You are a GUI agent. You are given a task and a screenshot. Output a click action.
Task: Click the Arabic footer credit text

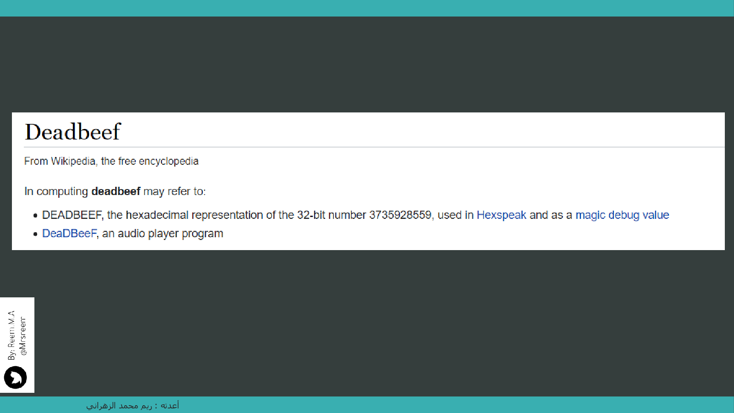(x=133, y=405)
